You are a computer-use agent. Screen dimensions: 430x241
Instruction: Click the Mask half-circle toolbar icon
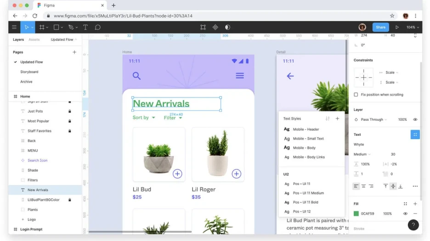[x=227, y=27]
